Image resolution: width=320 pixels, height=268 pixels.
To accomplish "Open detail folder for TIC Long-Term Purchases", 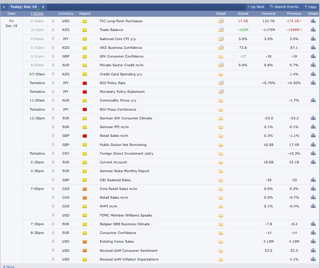I will point(221,21).
